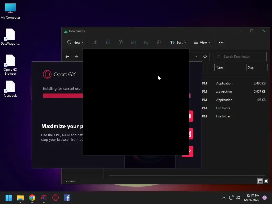Click the Downloads window title

click(x=77, y=31)
